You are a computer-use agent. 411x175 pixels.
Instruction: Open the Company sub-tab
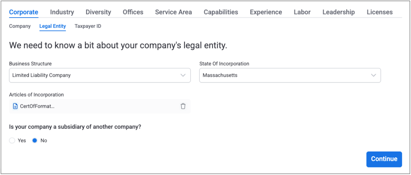[x=20, y=26]
